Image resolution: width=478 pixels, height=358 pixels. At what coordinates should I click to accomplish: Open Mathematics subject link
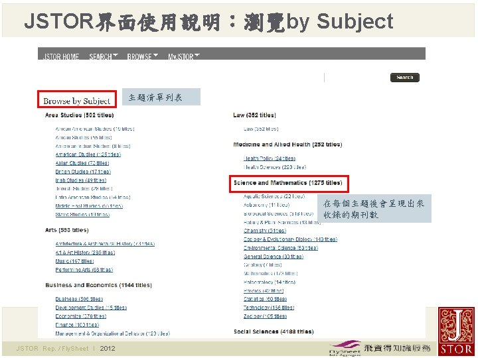270,273
